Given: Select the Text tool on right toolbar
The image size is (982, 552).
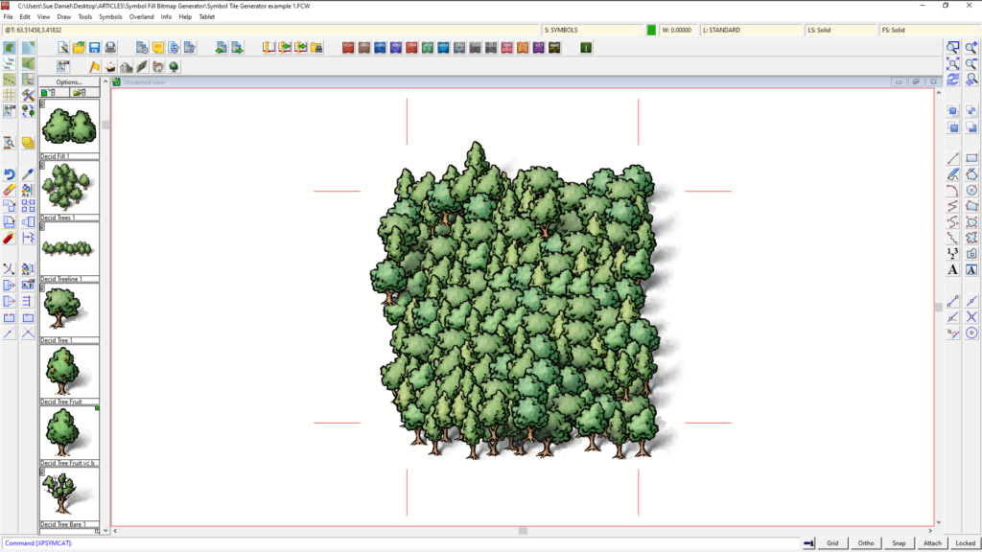Looking at the screenshot, I should [x=952, y=269].
